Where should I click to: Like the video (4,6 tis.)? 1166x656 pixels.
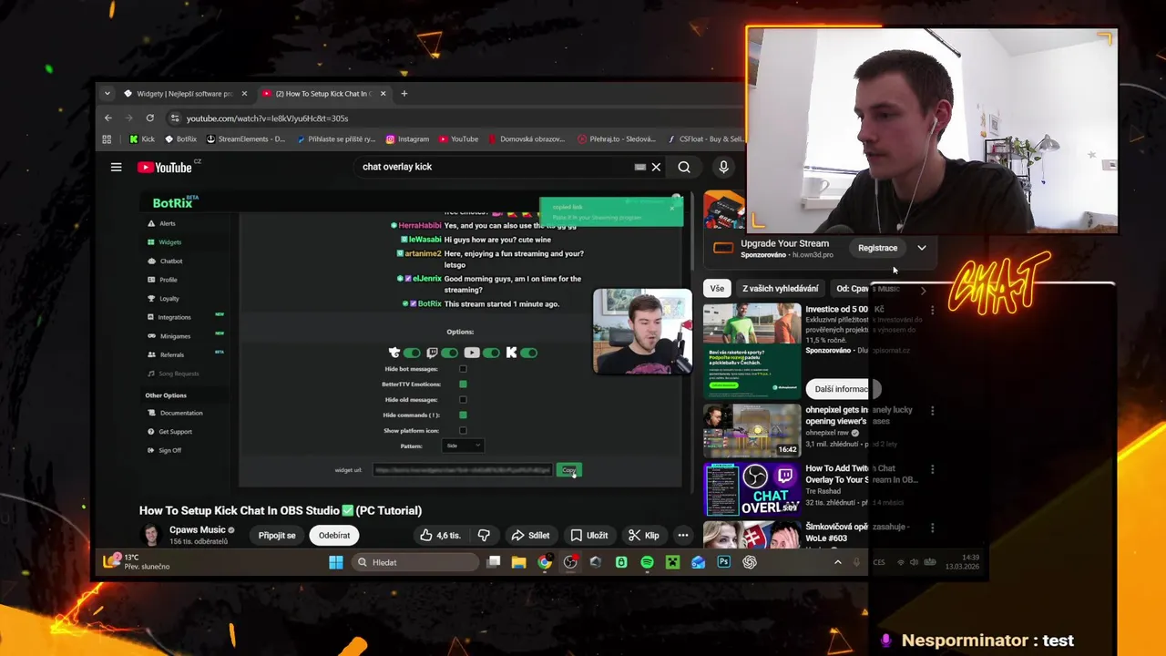pos(441,535)
